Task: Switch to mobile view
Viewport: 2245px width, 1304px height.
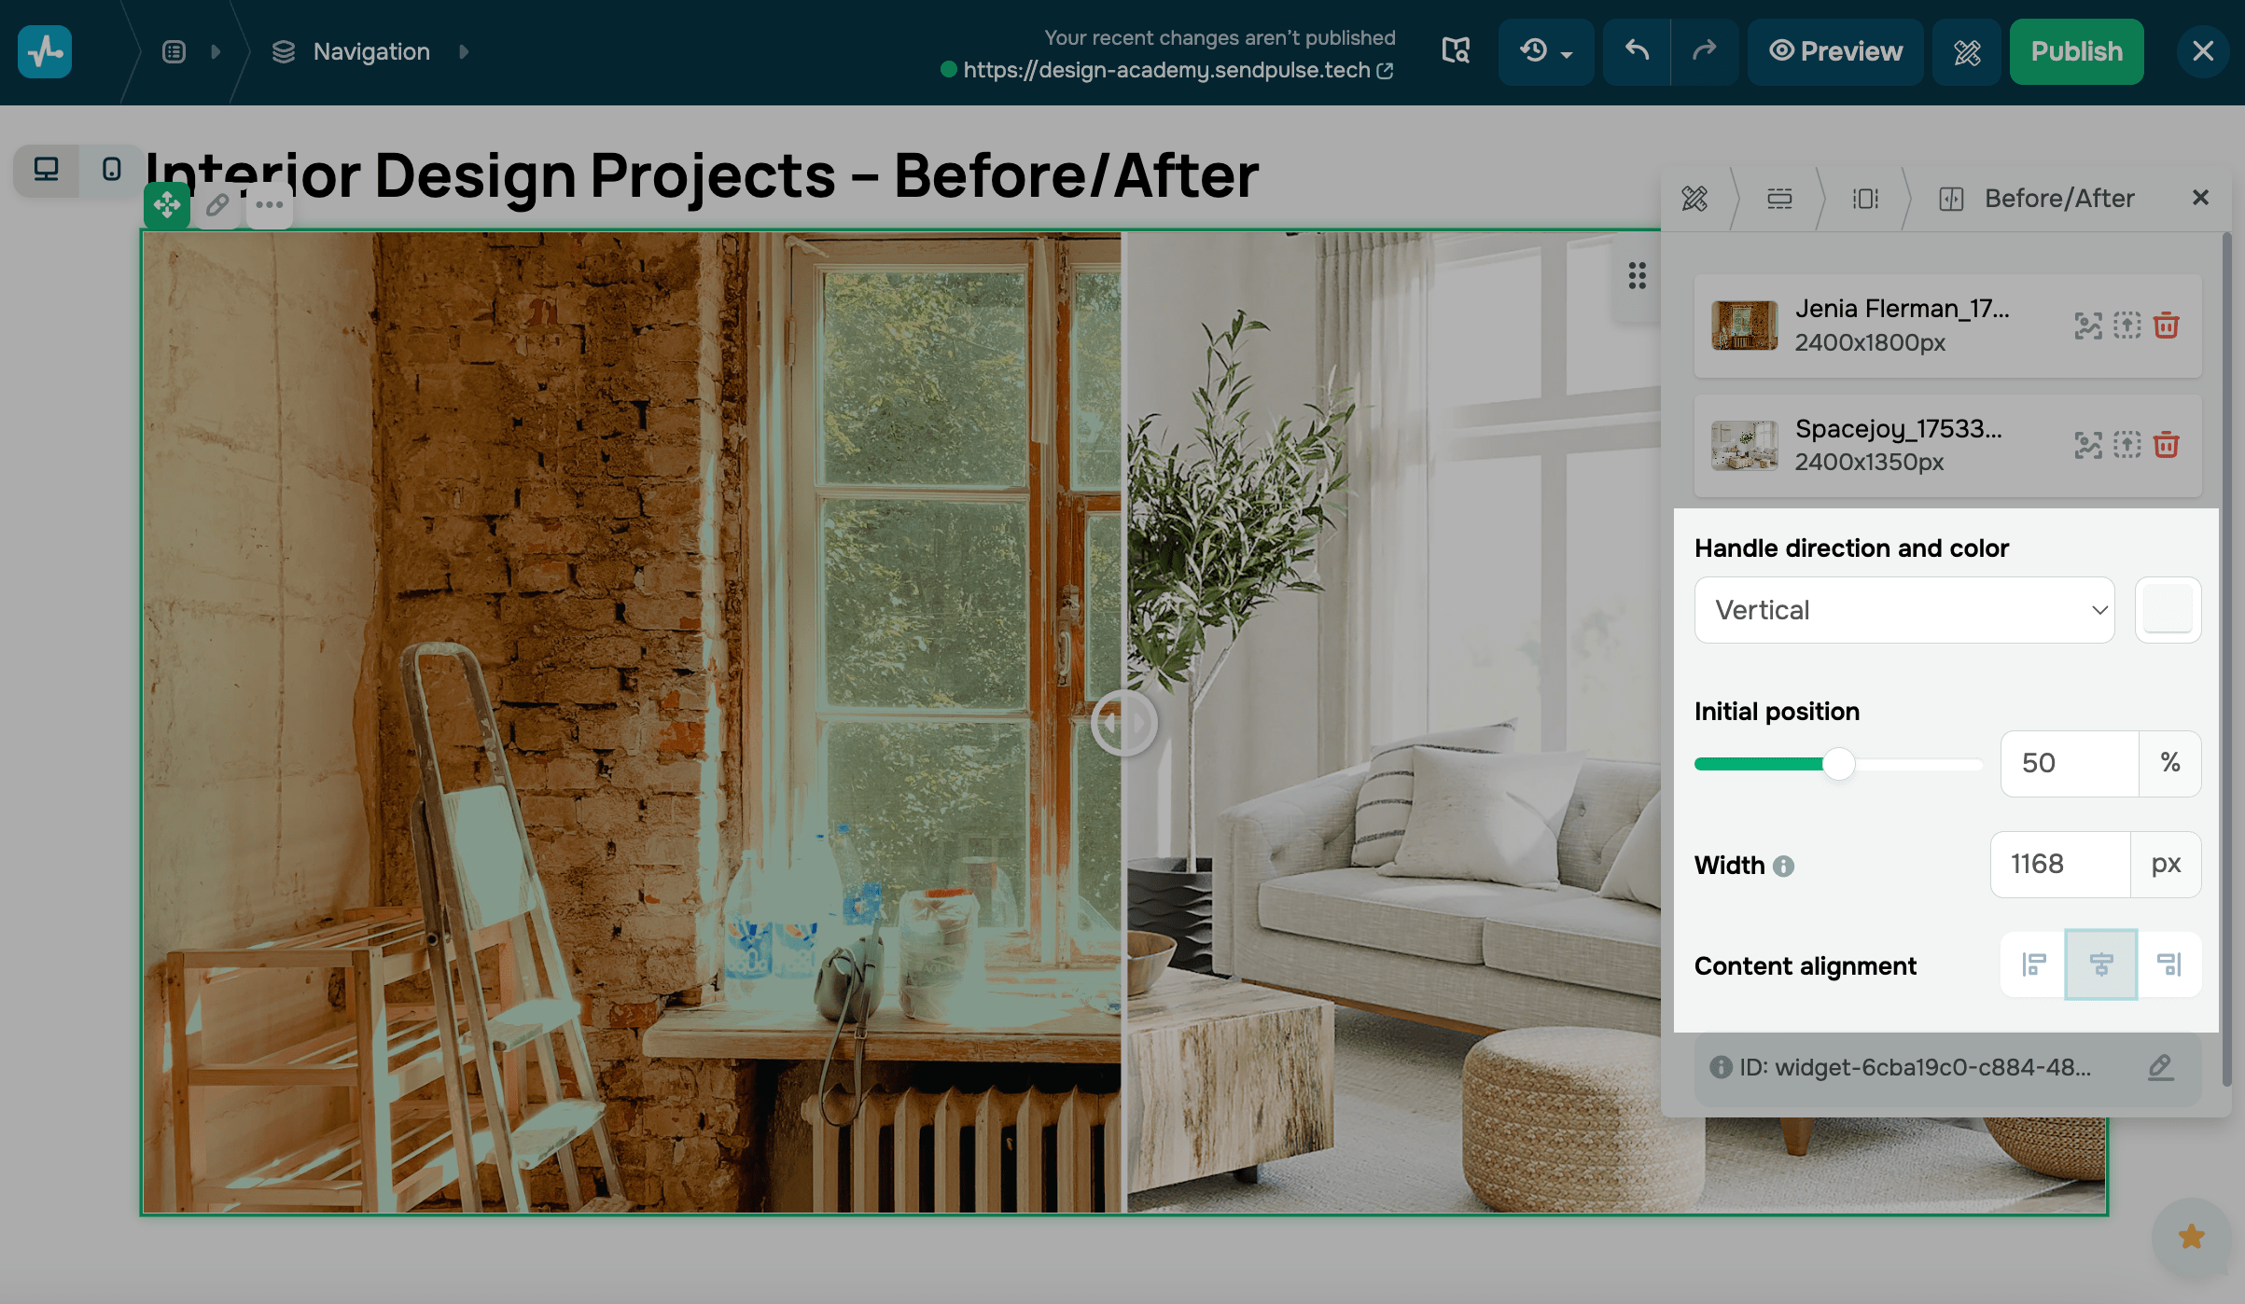Action: 112,170
